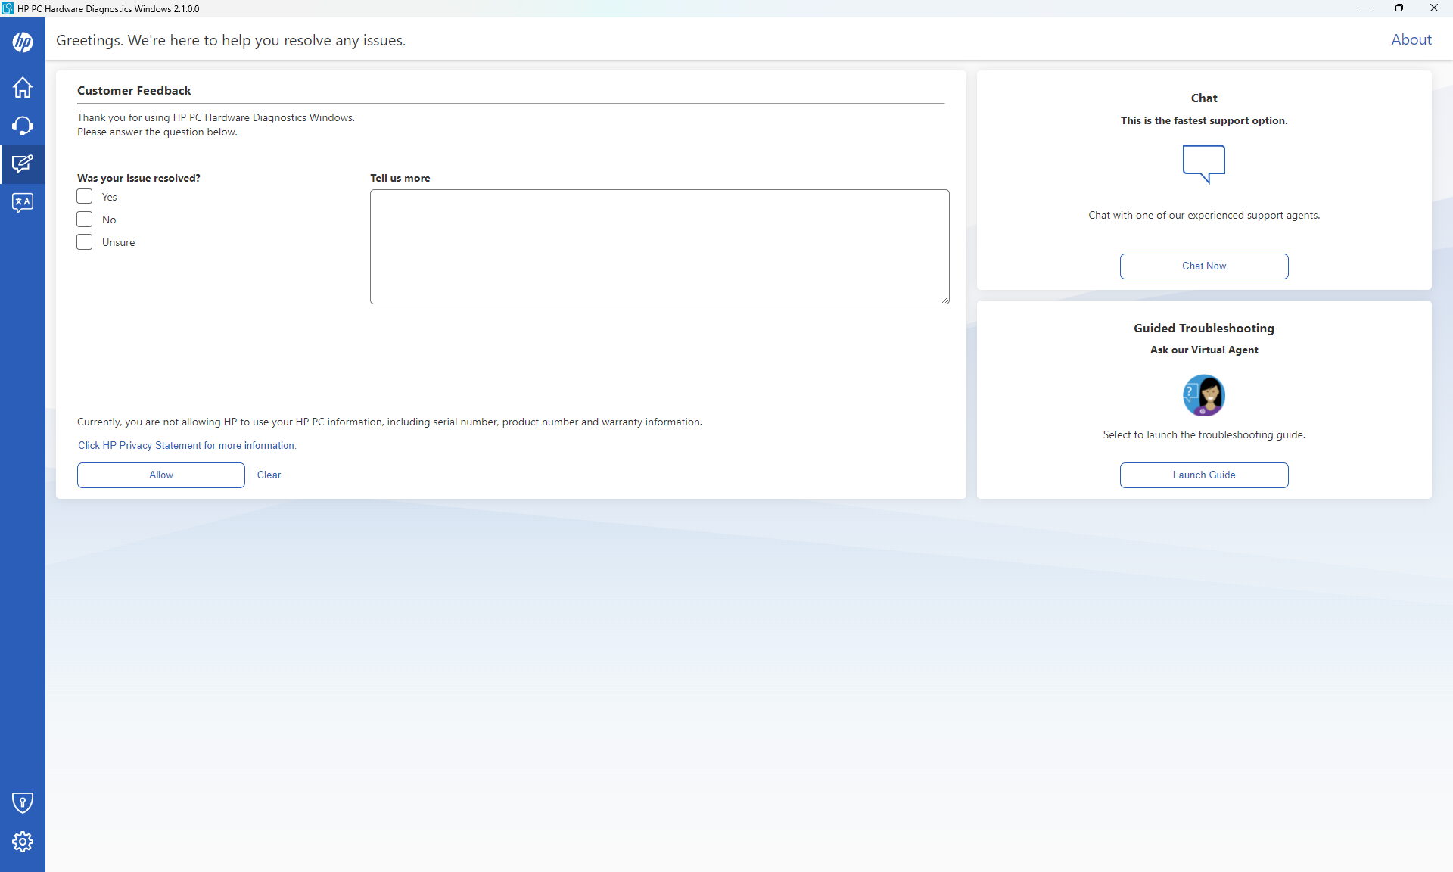This screenshot has height=872, width=1453.
Task: Check the Unsure checkbox
Action: point(85,242)
